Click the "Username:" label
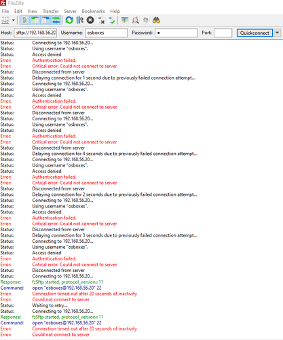Screen dimensions: 283x340 tap(72, 33)
